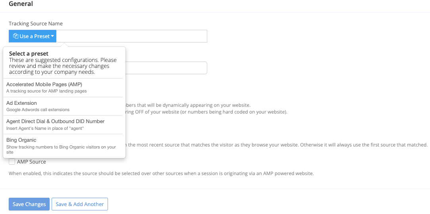The image size is (430, 214).
Task: Select the Bing Organic preset
Action: tap(21, 140)
